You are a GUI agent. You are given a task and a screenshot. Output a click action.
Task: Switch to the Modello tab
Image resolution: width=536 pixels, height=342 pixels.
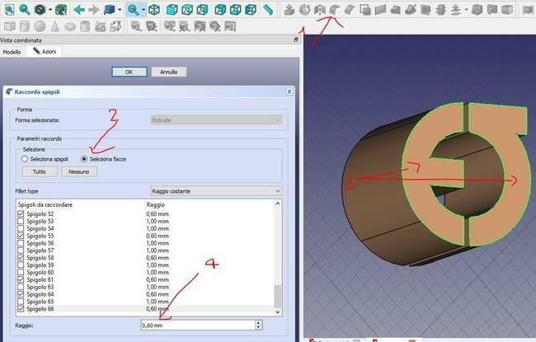coord(12,51)
